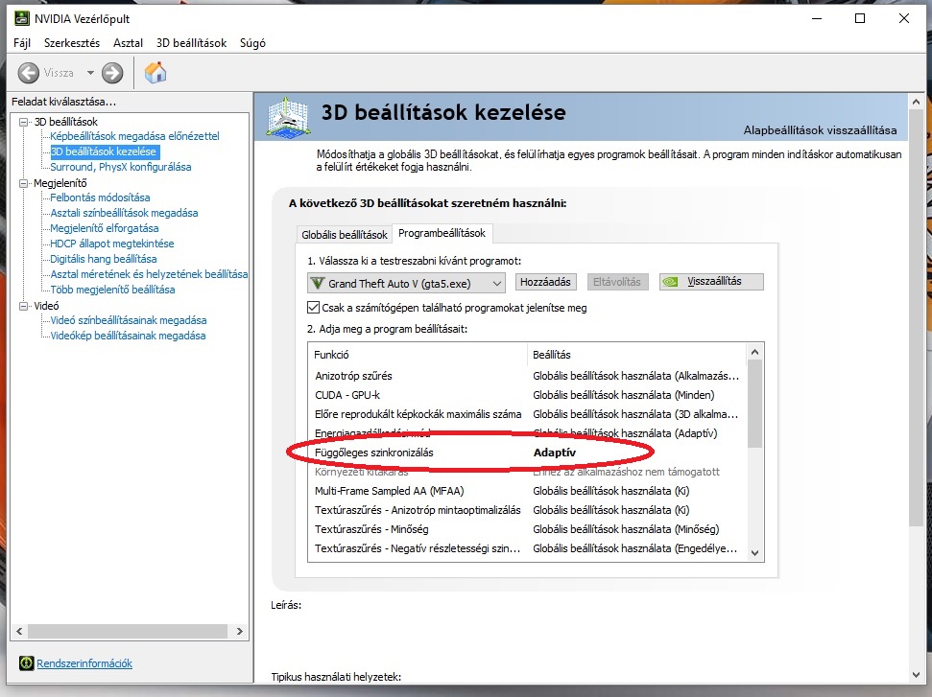Click the settings list scrollbar thumb
Viewport: 932px width, 697px height.
point(754,404)
